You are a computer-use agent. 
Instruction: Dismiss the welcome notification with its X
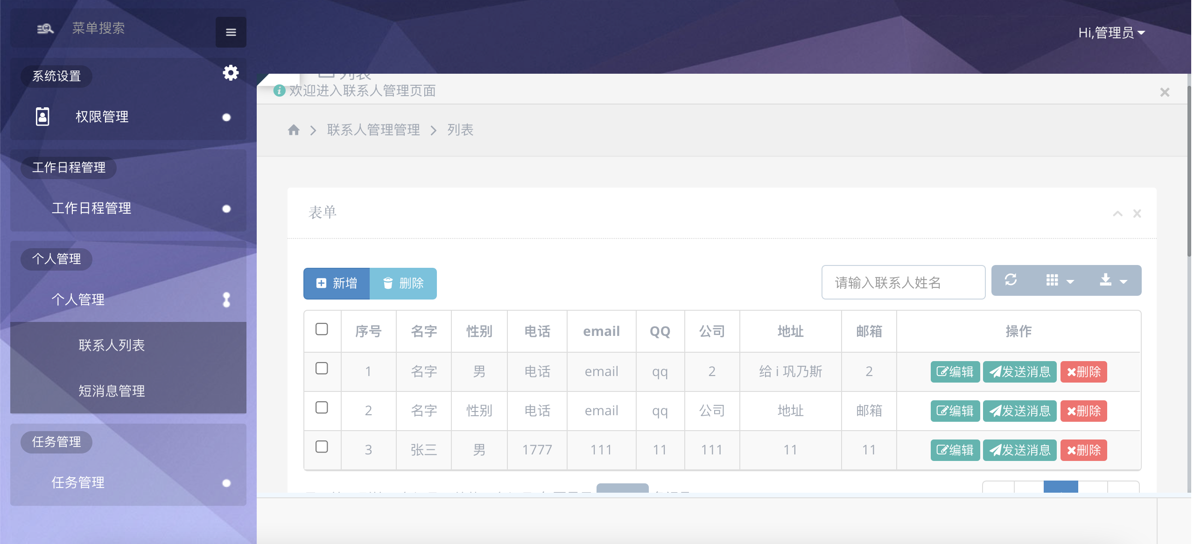click(1165, 92)
